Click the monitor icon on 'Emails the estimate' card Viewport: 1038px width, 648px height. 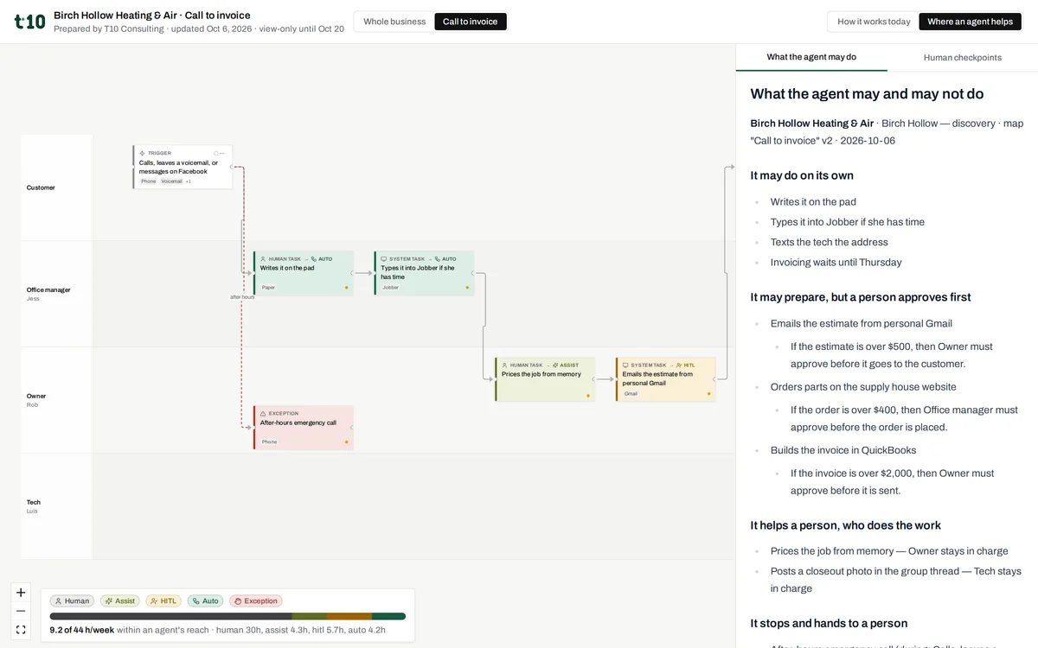point(625,365)
